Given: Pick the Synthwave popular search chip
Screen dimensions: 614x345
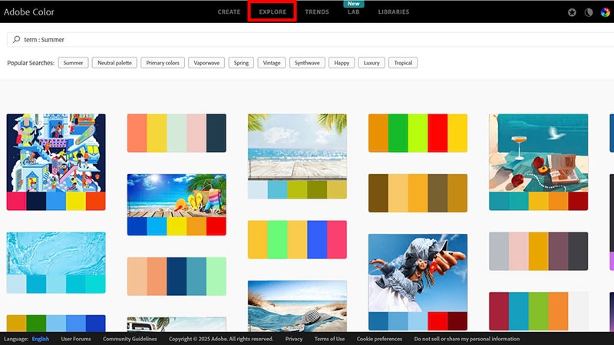Looking at the screenshot, I should pyautogui.click(x=308, y=63).
